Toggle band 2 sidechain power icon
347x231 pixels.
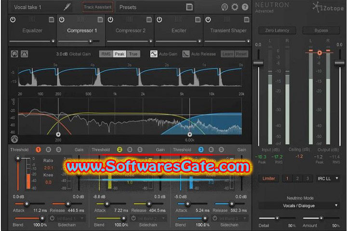[133, 218]
